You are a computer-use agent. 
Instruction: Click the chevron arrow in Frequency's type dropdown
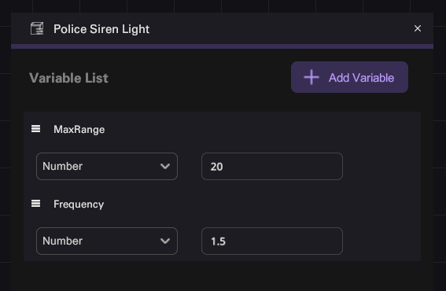coord(165,241)
